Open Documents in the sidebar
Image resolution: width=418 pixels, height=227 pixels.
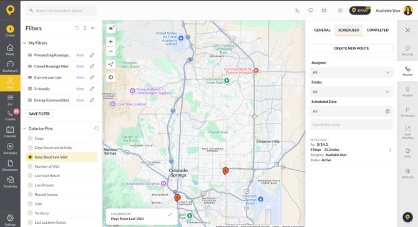(x=10, y=165)
